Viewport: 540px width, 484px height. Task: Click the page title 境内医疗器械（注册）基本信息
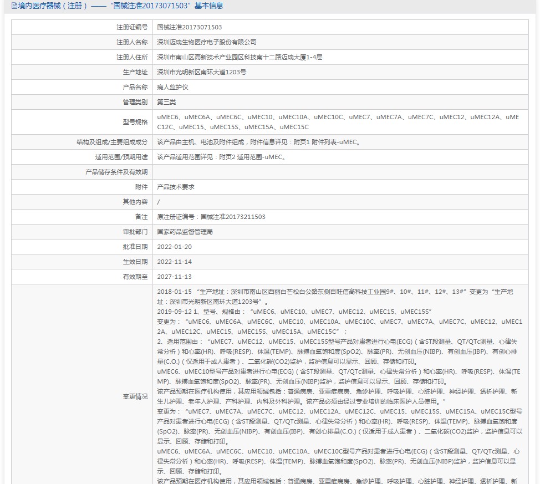[x=120, y=6]
